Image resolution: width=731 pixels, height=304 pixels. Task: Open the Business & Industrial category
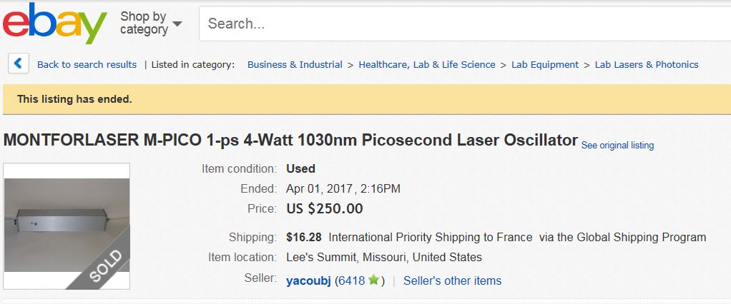(x=295, y=64)
